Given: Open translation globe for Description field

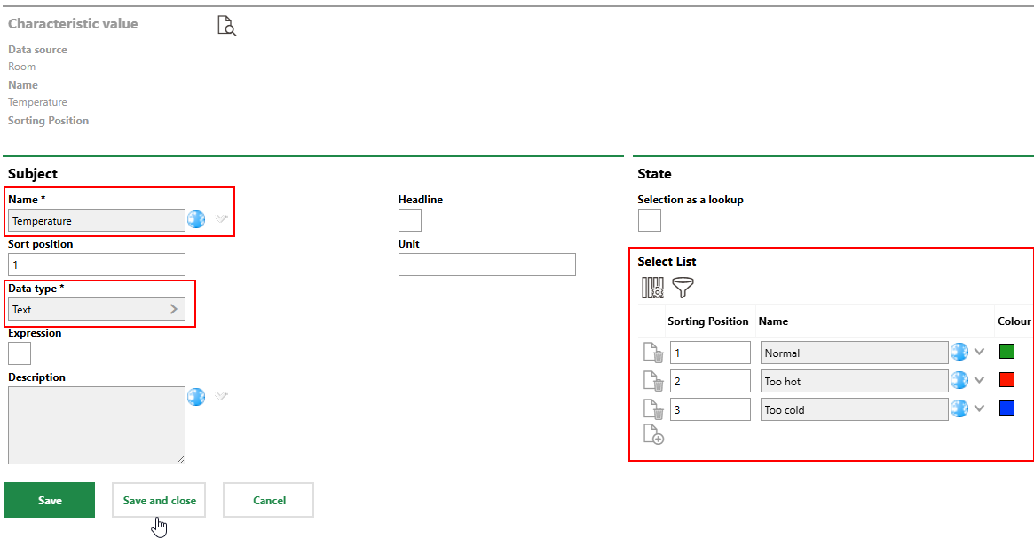Looking at the screenshot, I should coord(196,397).
